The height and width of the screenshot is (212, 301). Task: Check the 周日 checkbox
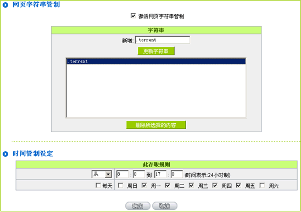[x=120, y=185]
